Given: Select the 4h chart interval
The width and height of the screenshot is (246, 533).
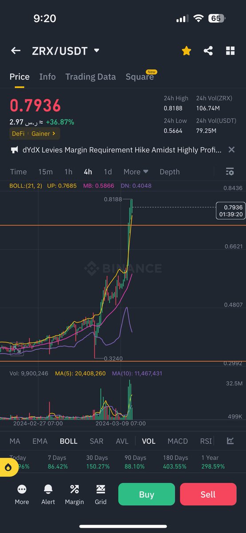Looking at the screenshot, I should click(x=88, y=171).
